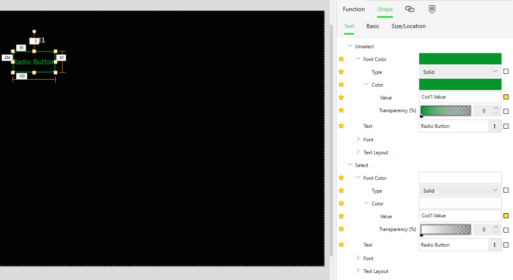513x280 pixels.
Task: Open the link chain icon tab
Action: [x=409, y=9]
